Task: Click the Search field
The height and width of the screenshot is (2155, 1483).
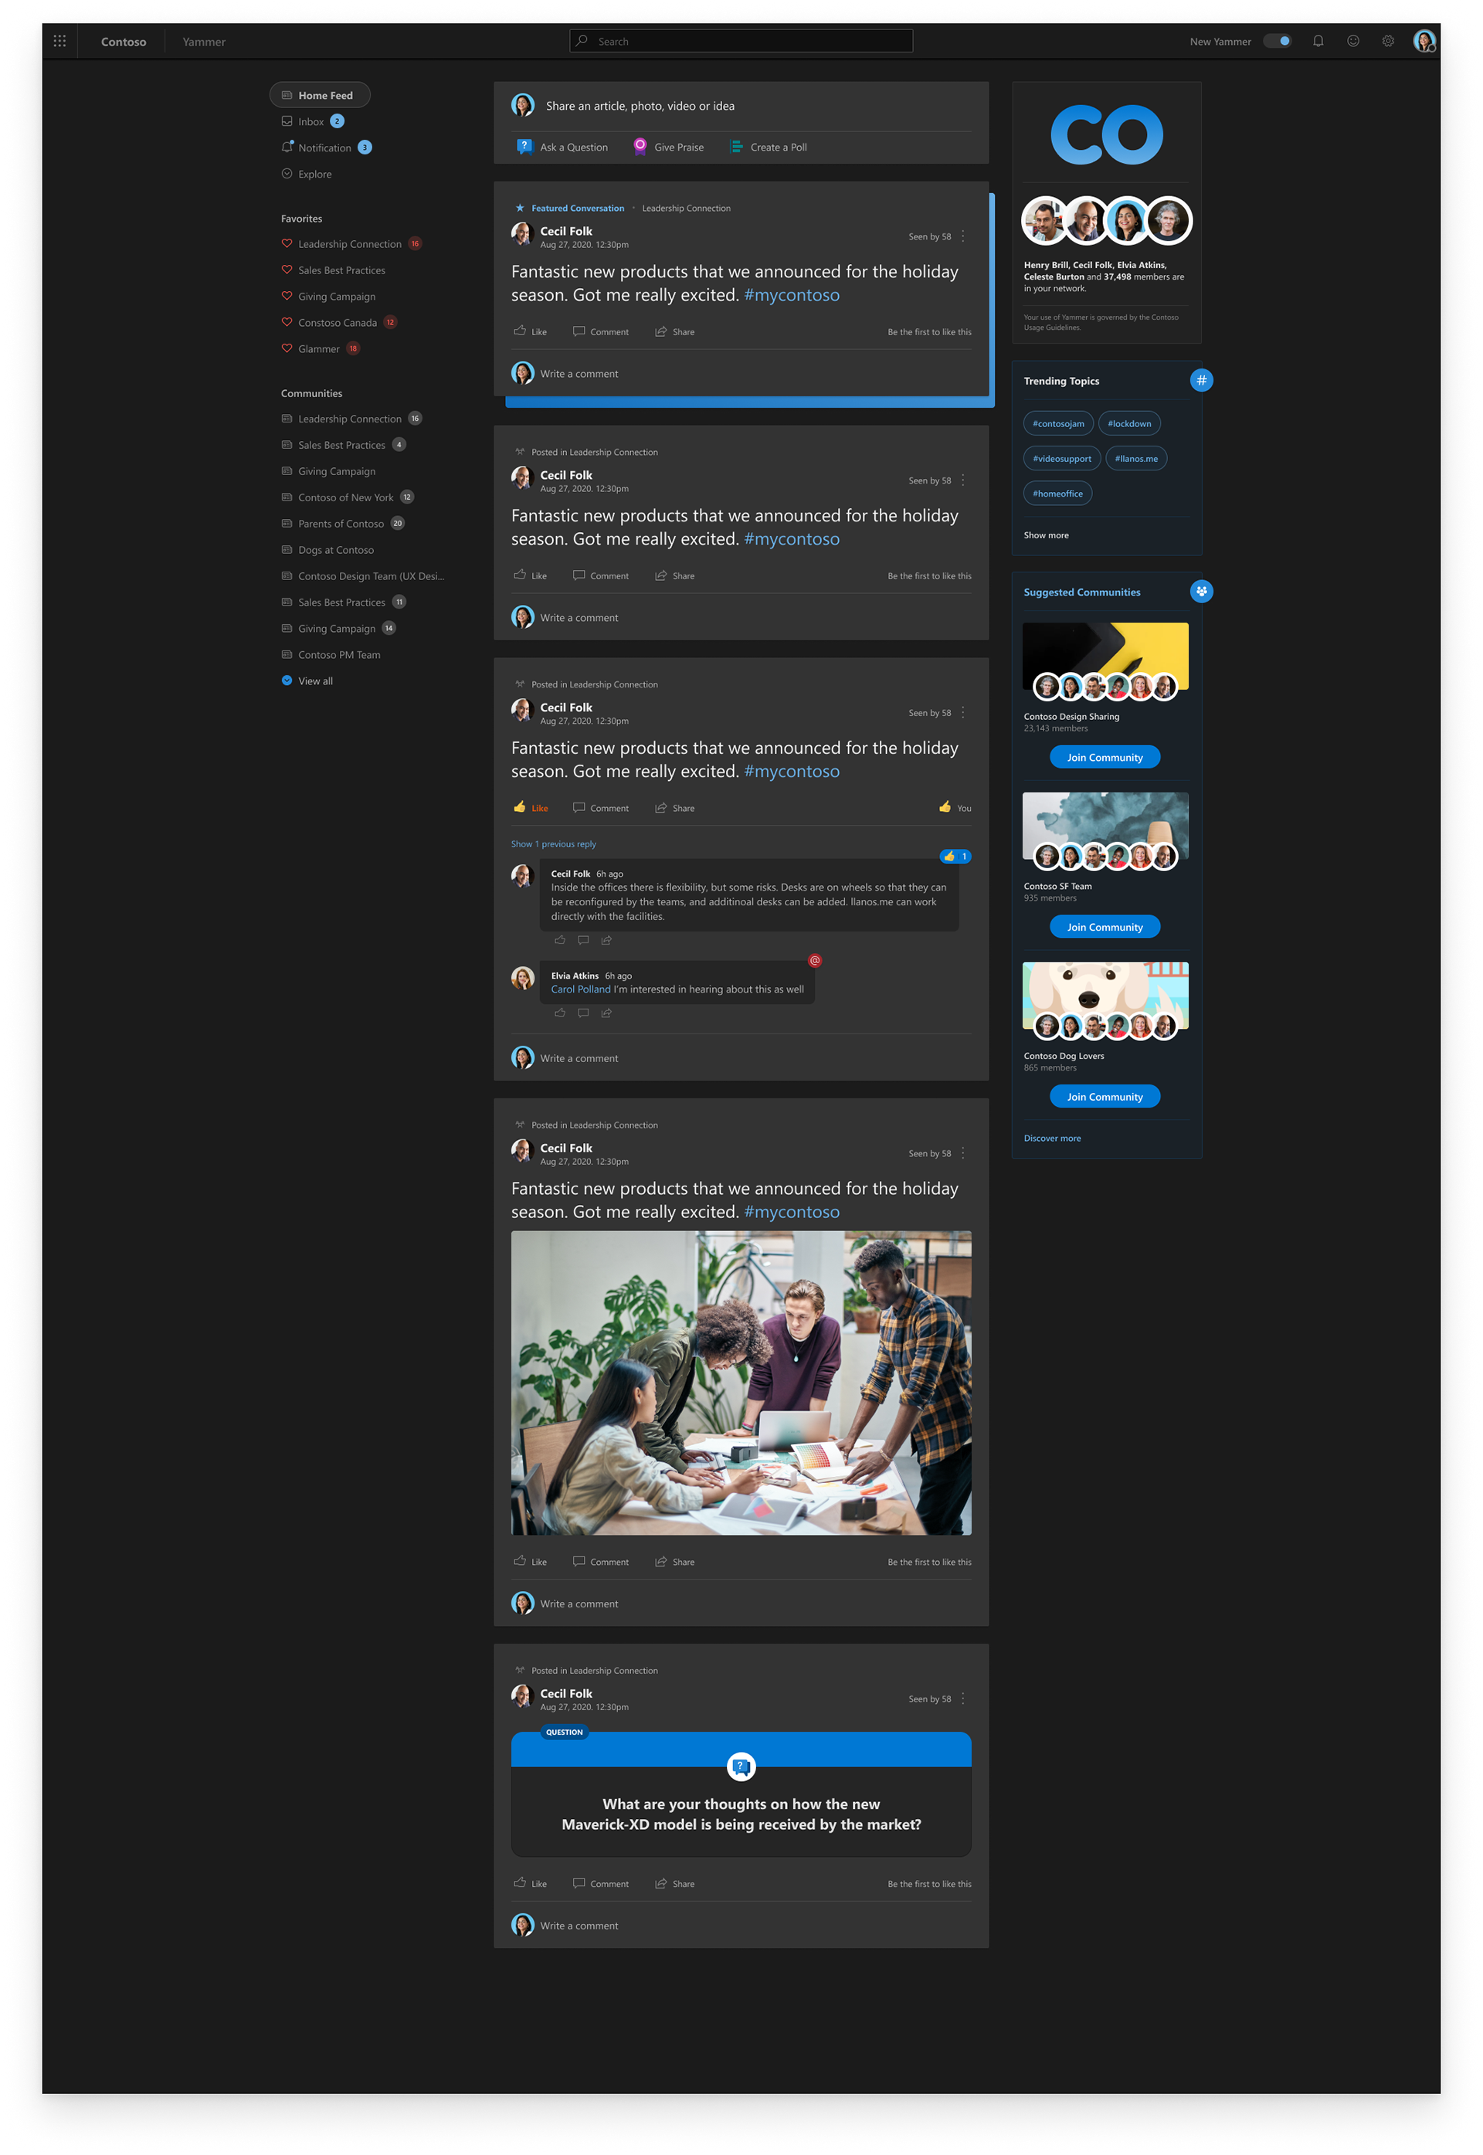Action: click(x=741, y=41)
